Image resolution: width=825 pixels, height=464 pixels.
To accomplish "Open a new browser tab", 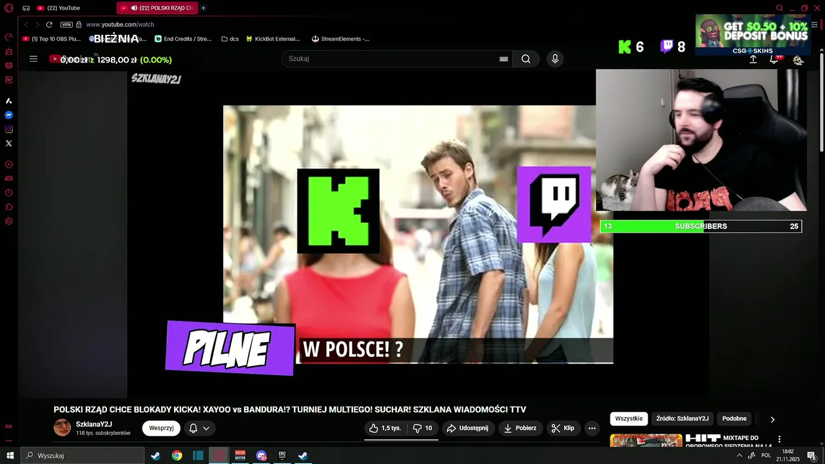I will coord(203,8).
